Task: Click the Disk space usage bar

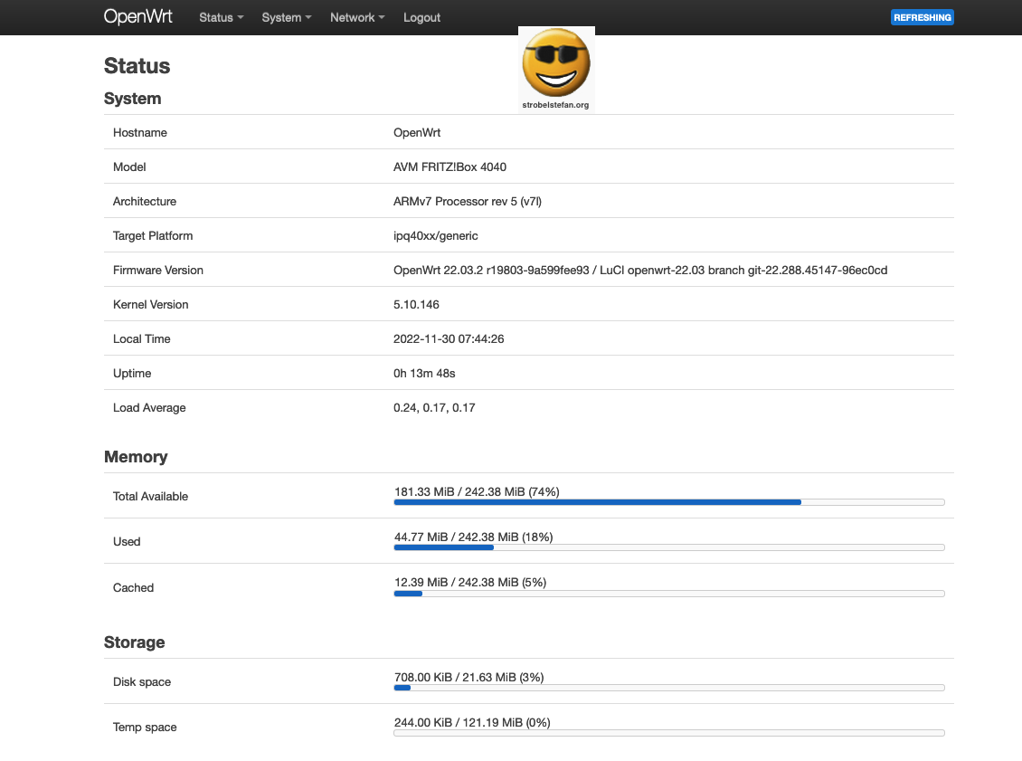Action: coord(668,688)
